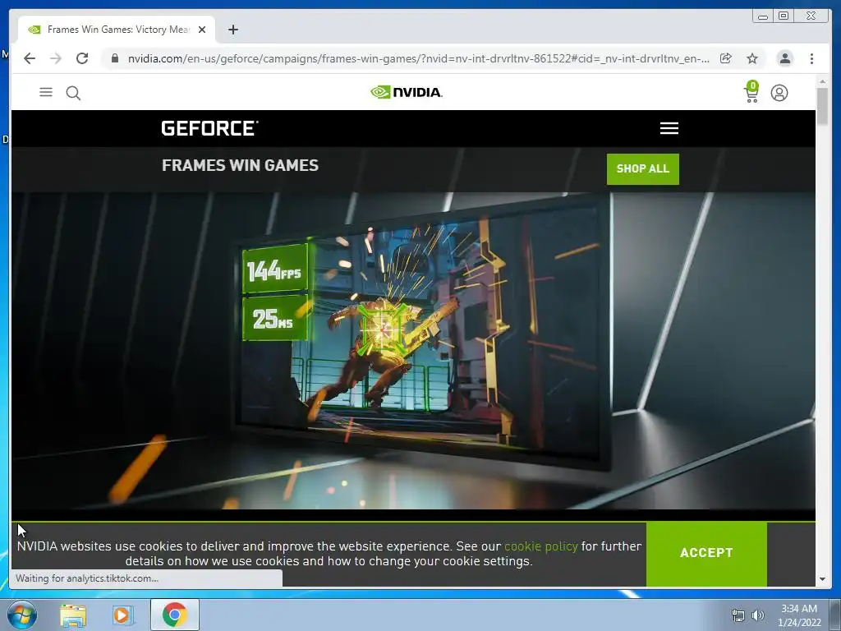This screenshot has height=631, width=841.
Task: Select the Frames Win Games browser tab
Action: coord(117,30)
